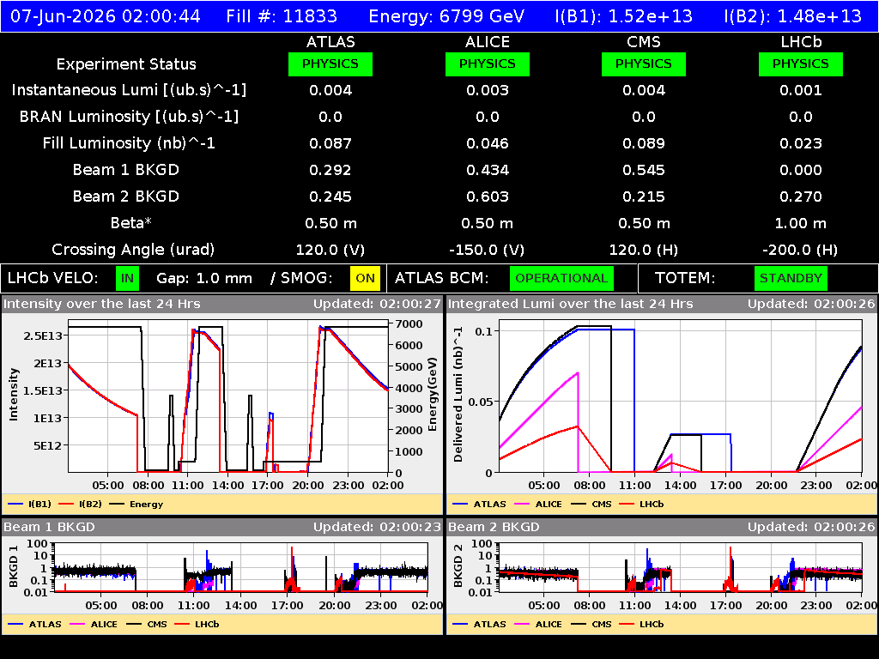Click the LHCb PHYSICS status badge
Screen dimensions: 879x659
801,63
